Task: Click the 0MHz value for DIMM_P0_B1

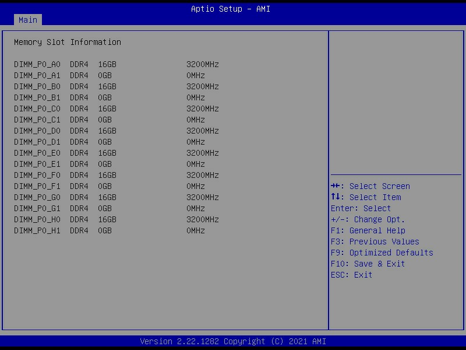Action: [x=196, y=97]
